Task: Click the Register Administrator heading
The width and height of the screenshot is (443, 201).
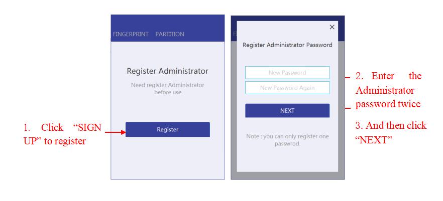Action: coord(167,71)
